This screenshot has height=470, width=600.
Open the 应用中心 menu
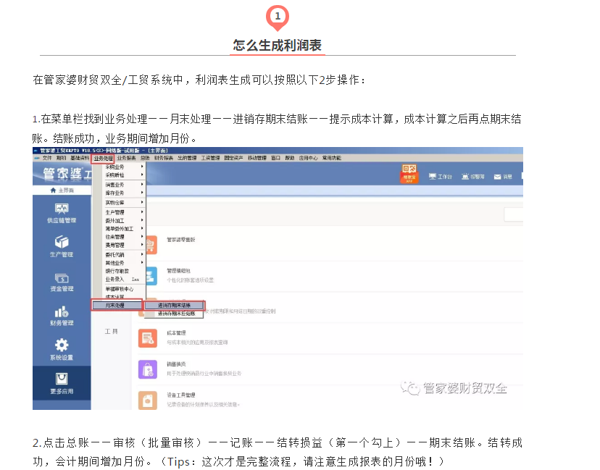click(x=309, y=158)
